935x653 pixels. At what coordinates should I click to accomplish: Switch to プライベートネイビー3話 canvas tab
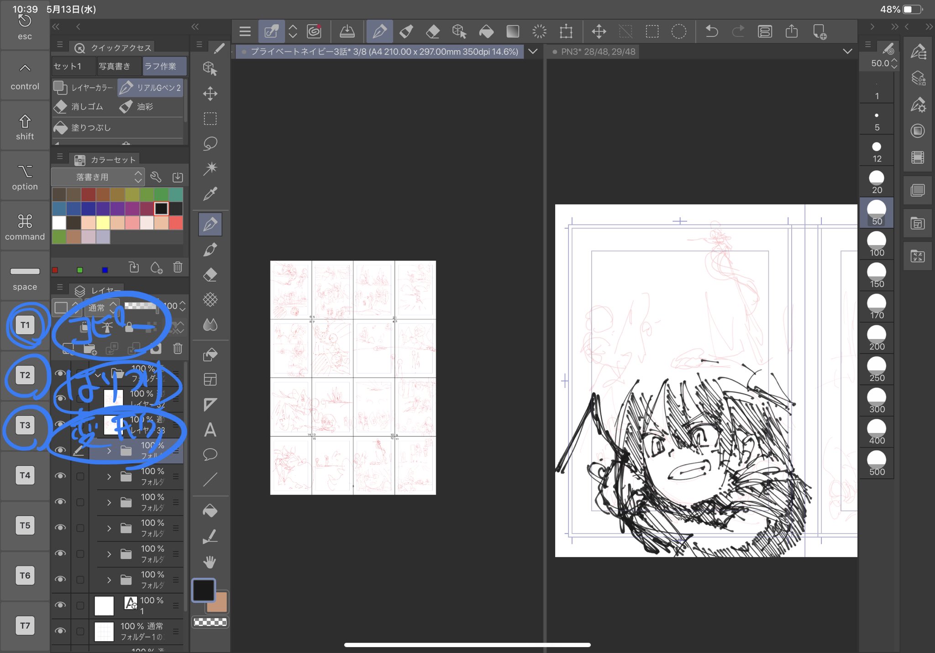(379, 52)
